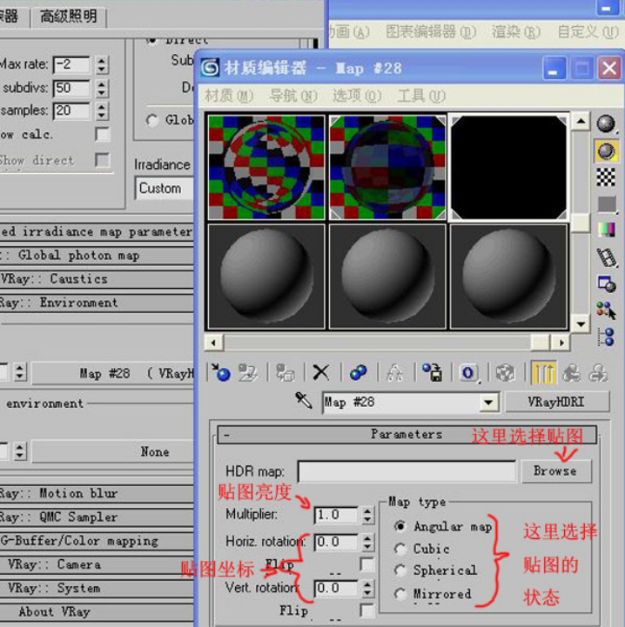Click Select by Material icon
This screenshot has height=627, width=625.
click(x=607, y=310)
